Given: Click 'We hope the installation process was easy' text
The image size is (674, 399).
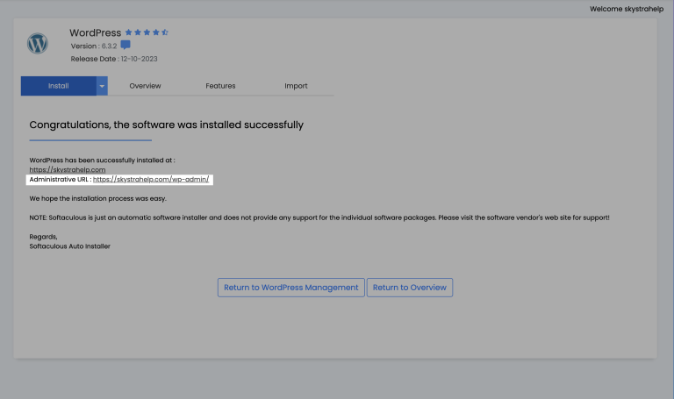Looking at the screenshot, I should coord(97,198).
